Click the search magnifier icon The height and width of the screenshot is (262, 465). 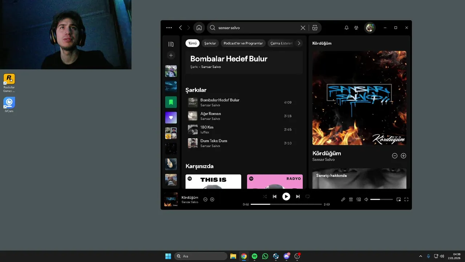(x=213, y=28)
